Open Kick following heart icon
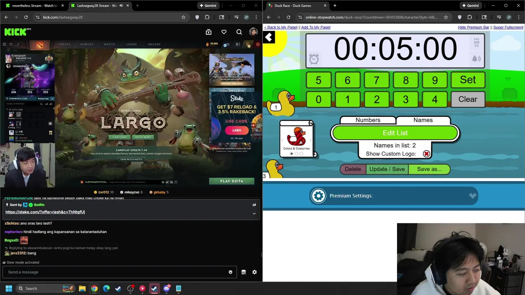 tap(224, 32)
